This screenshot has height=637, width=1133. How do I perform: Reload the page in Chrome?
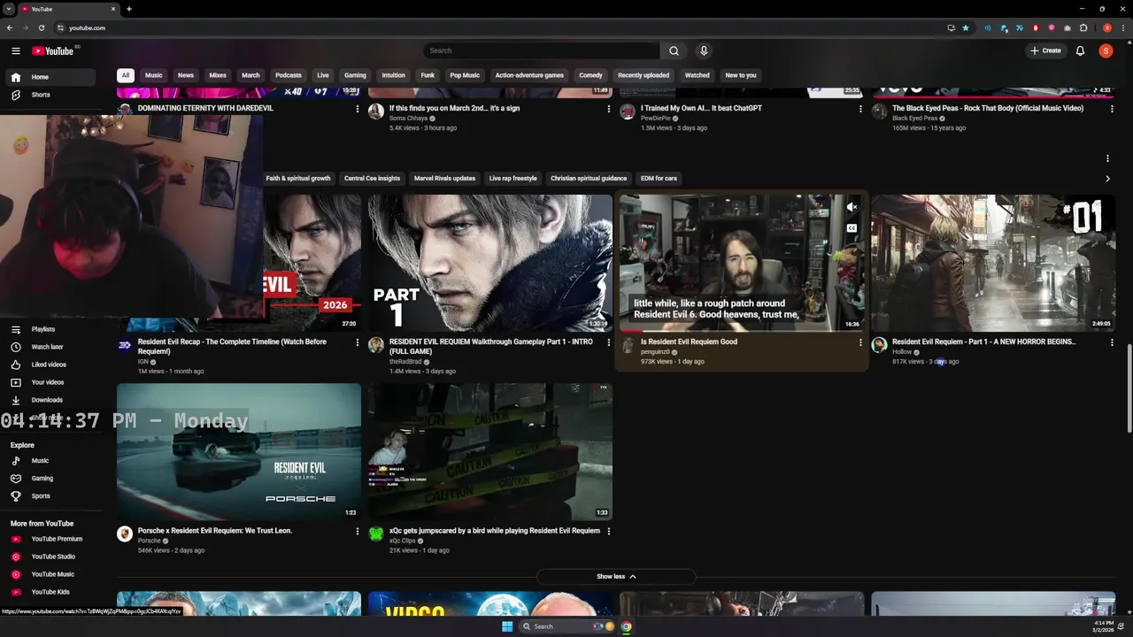click(x=42, y=27)
